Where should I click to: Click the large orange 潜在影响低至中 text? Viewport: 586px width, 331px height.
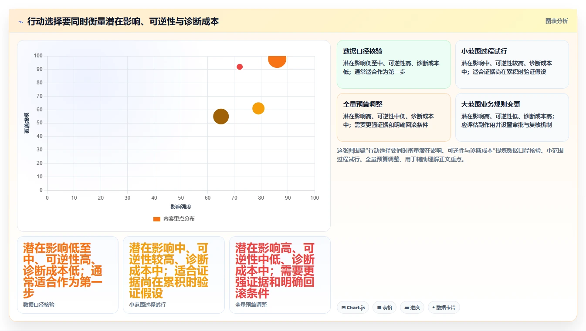tap(63, 270)
